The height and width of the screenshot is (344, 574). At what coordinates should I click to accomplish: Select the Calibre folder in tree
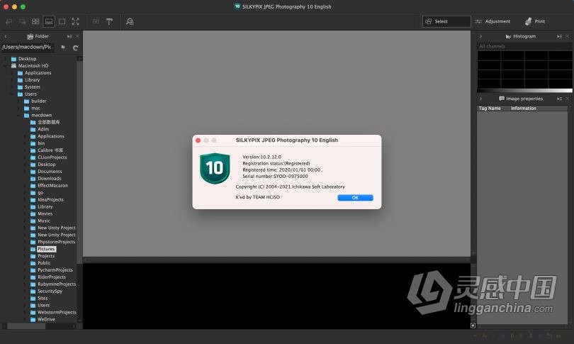(x=50, y=150)
